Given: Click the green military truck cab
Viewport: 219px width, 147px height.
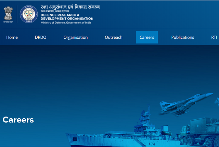Looking at the screenshot, I should [x=185, y=130].
